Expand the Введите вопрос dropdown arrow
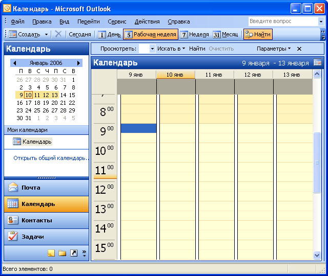This screenshot has height=276, width=328. pos(321,21)
